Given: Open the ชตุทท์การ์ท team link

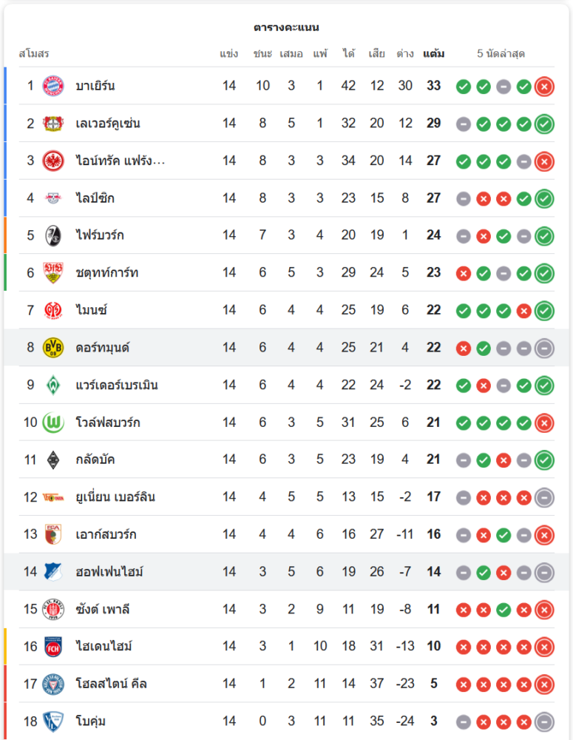Looking at the screenshot, I should pos(106,273).
